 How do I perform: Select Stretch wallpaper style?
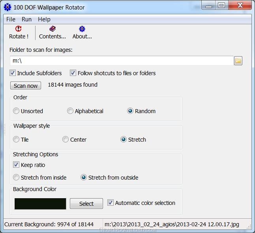coord(124,139)
